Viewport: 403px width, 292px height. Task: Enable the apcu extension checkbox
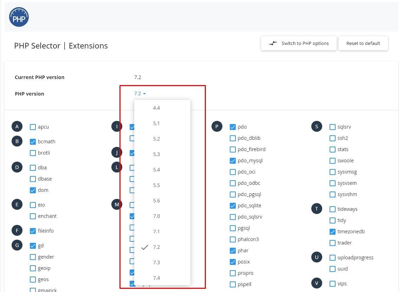point(33,127)
